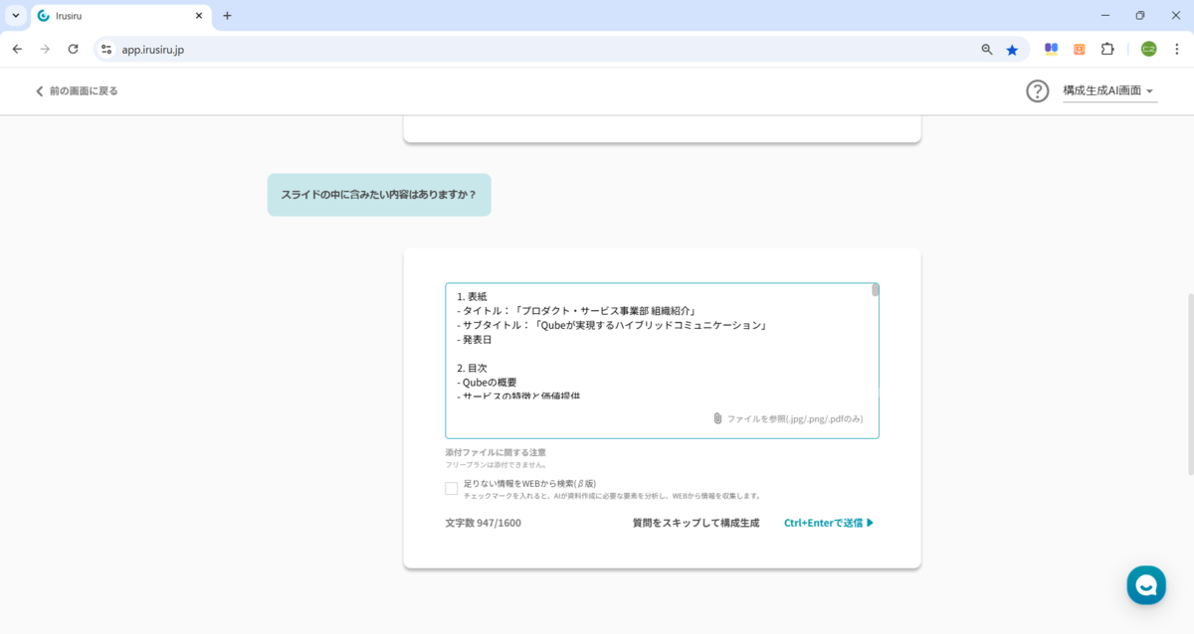Open the green Chrome profile avatar

coord(1148,49)
